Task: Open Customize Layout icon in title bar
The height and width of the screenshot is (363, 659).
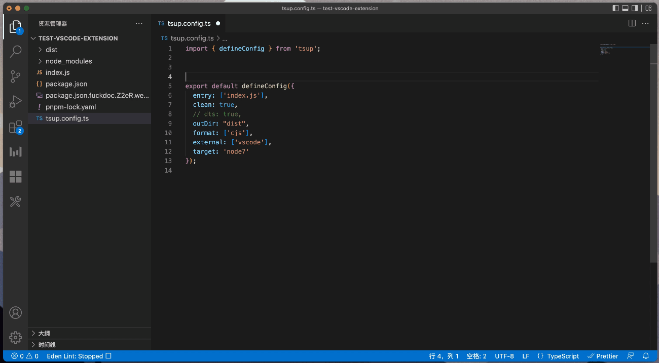Action: 647,8
